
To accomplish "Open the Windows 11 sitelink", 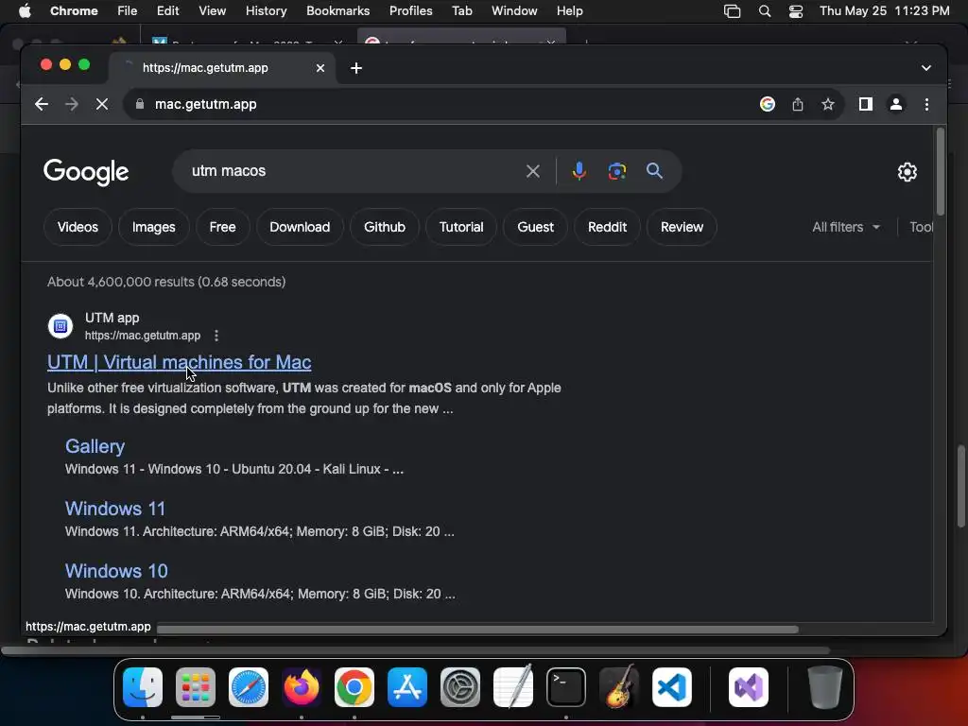I will 115,509.
